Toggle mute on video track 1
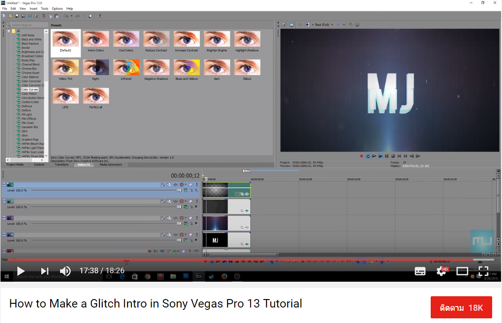The image size is (502, 323). (x=190, y=185)
